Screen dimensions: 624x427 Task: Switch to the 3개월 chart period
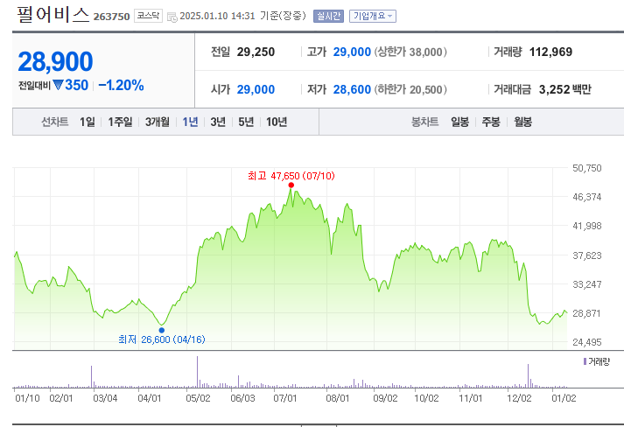[158, 122]
